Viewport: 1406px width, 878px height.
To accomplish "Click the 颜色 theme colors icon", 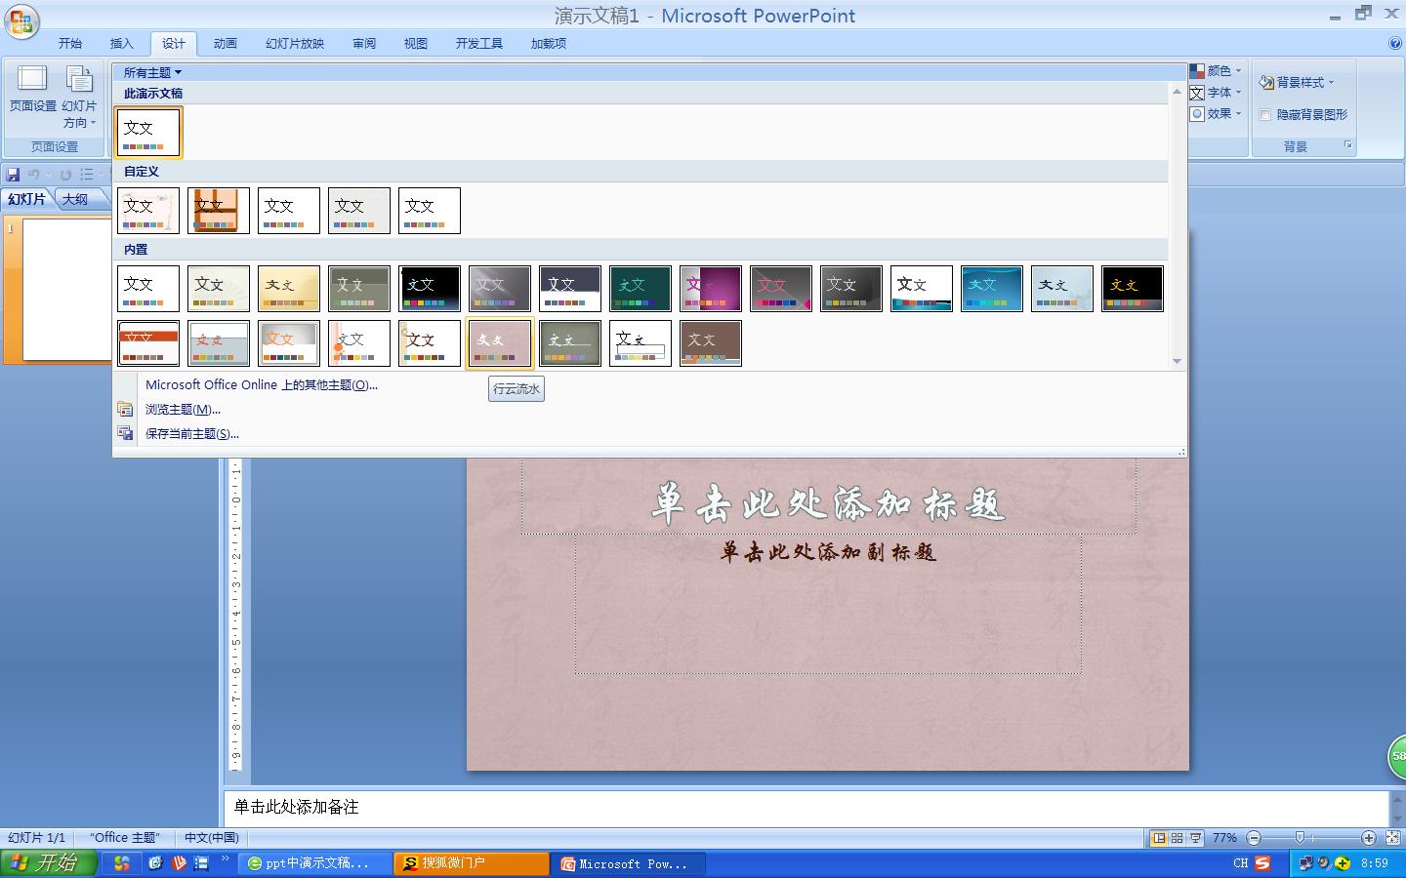I will pos(1197,71).
